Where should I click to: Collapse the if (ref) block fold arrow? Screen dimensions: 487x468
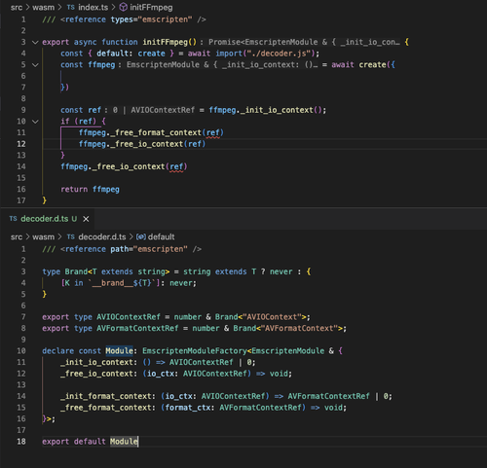click(35, 122)
